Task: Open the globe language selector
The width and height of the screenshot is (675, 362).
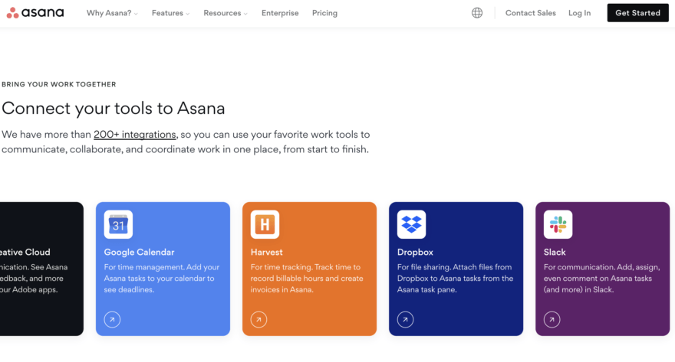Action: tap(477, 13)
